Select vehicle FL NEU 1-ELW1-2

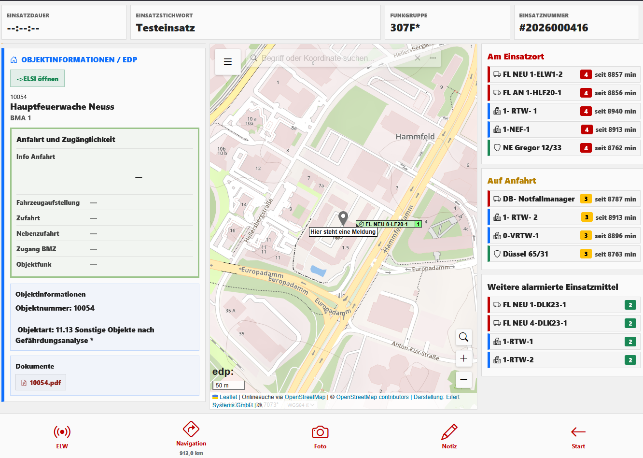[532, 74]
